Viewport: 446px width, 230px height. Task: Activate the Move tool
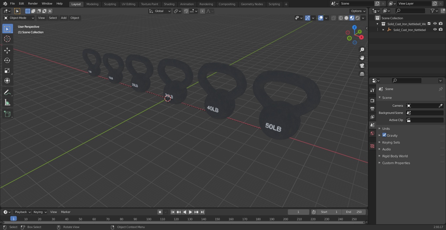point(7,50)
